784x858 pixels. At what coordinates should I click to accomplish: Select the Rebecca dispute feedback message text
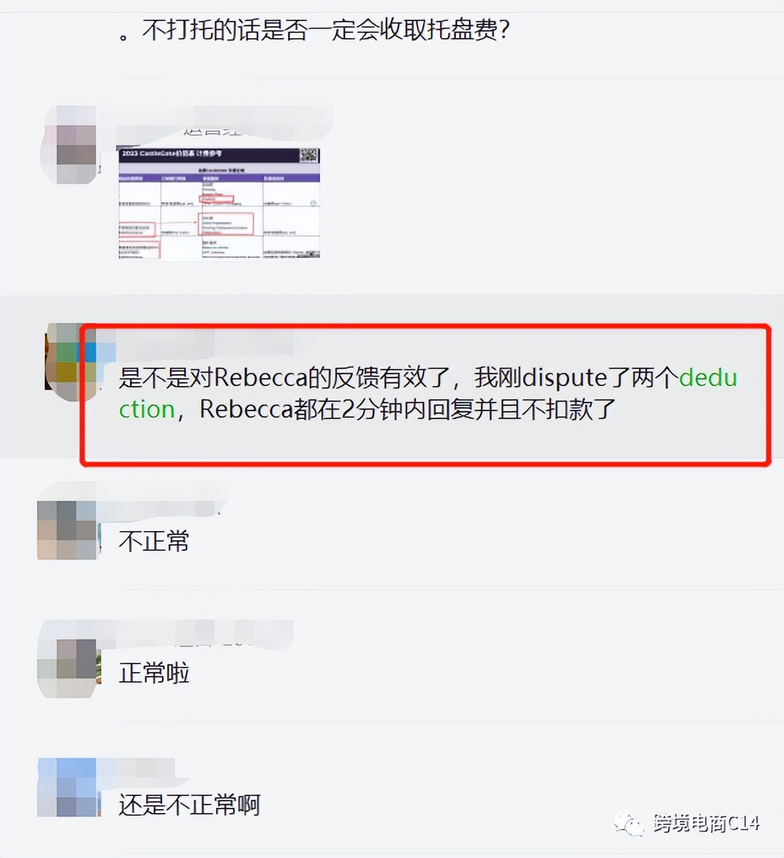428,393
